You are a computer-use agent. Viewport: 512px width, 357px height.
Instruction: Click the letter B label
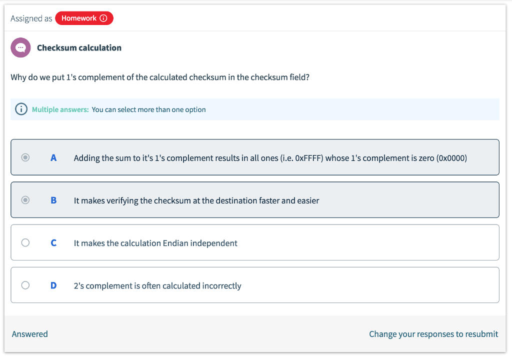click(53, 200)
